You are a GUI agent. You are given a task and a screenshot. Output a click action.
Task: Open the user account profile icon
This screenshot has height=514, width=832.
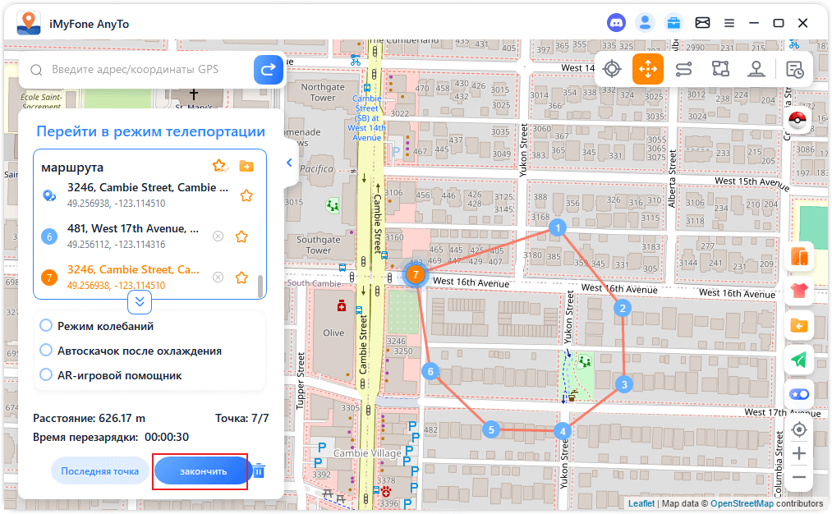646,23
